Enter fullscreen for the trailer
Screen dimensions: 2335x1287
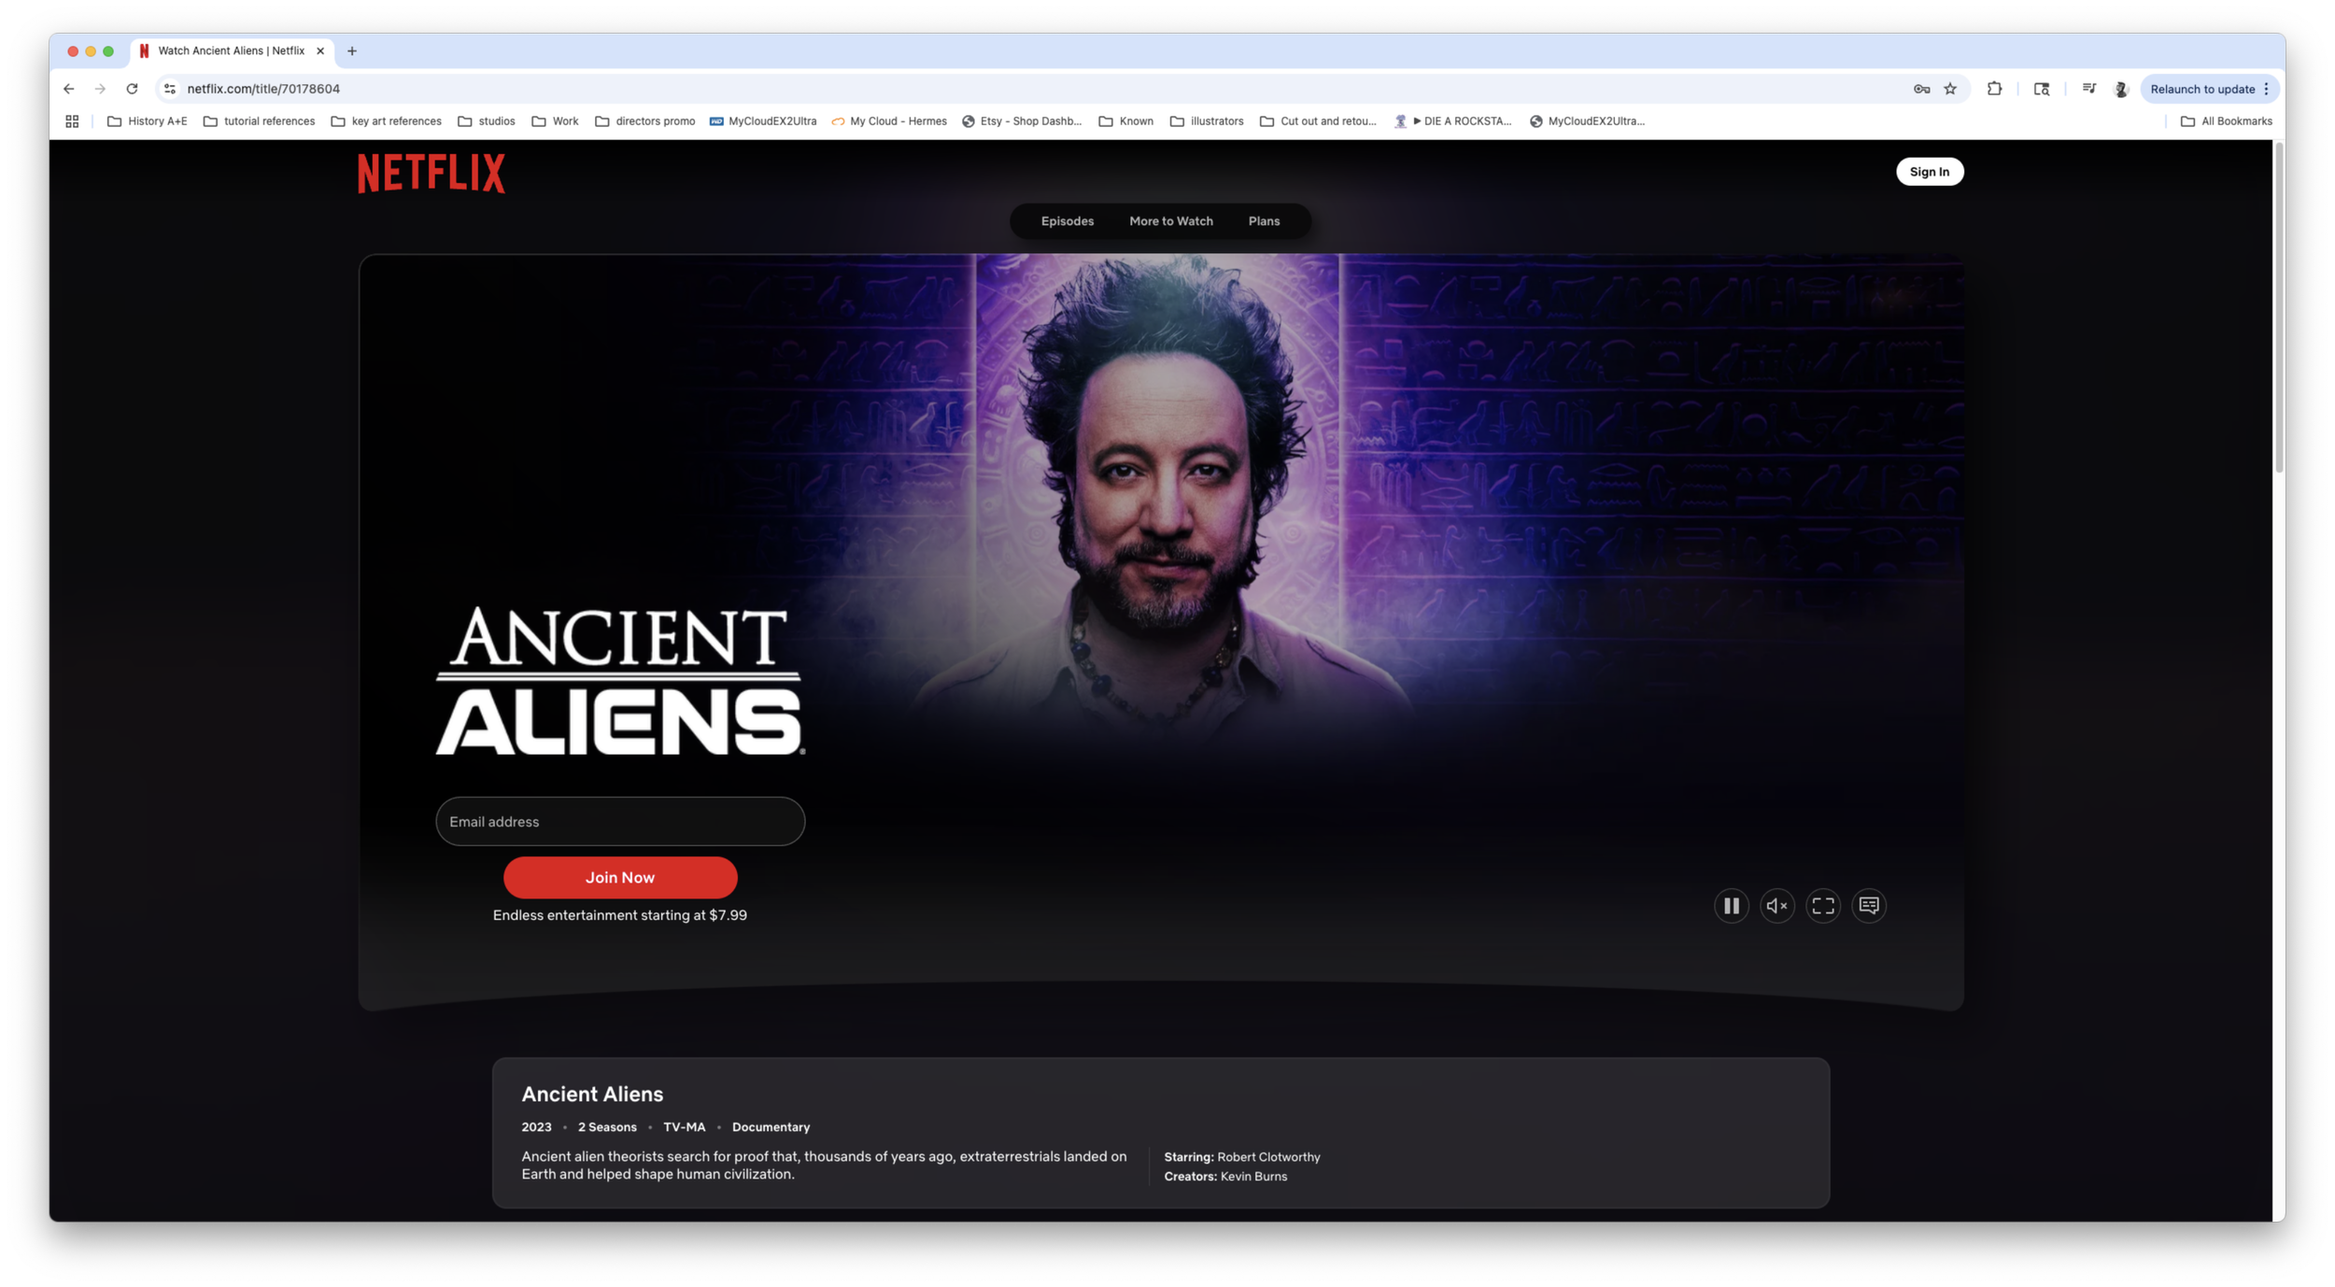pos(1822,905)
